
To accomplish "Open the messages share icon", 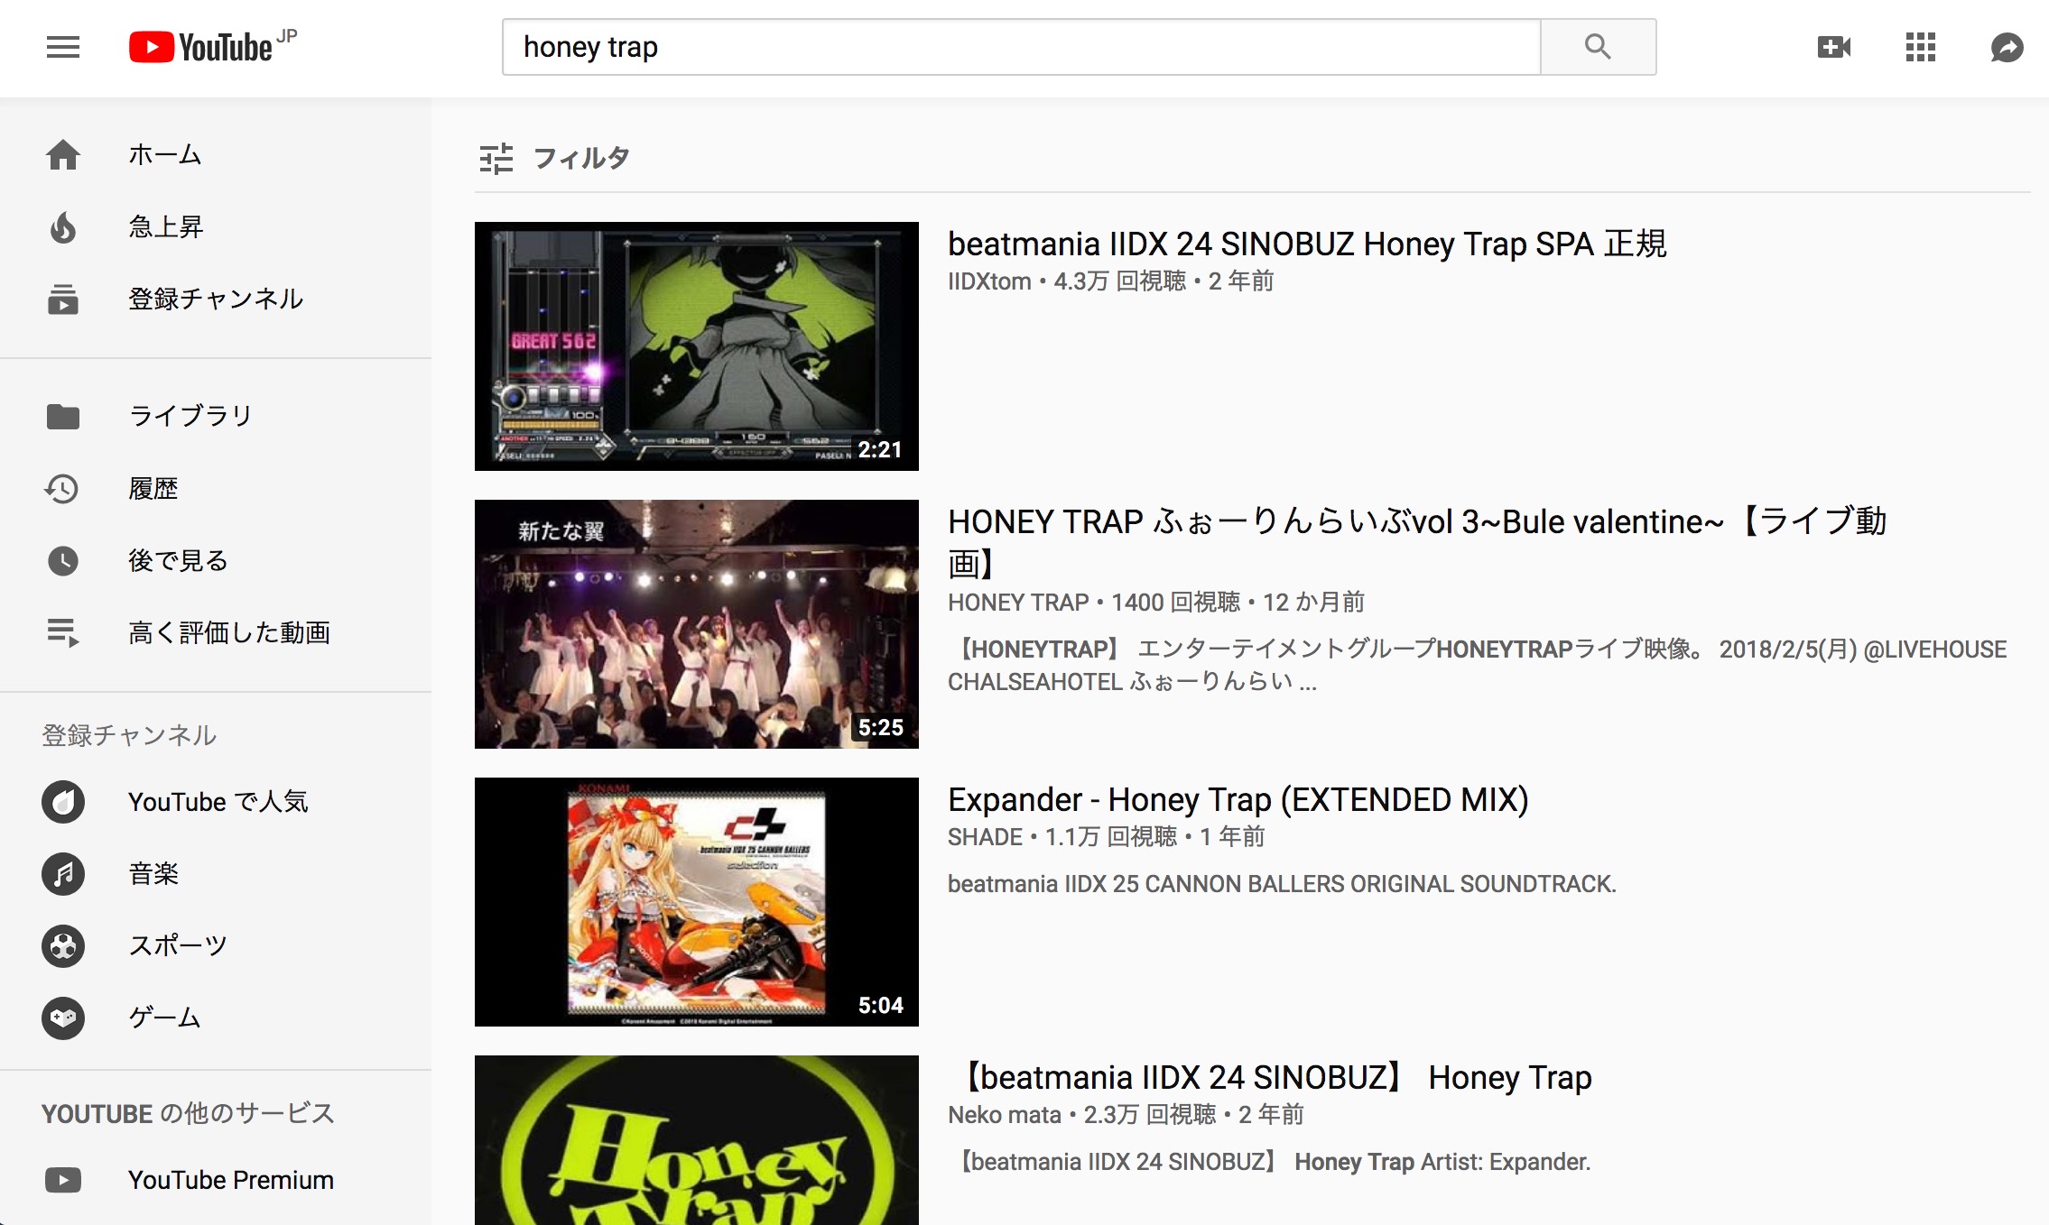I will [x=2007, y=47].
